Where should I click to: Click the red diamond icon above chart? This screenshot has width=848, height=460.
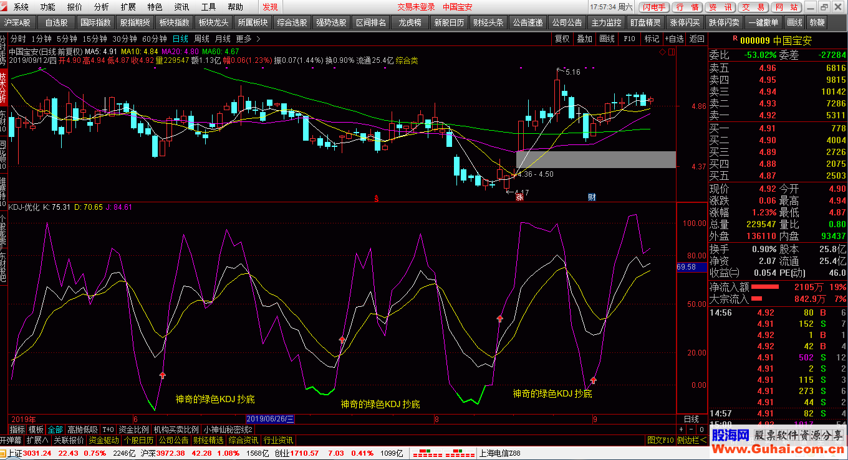[x=662, y=52]
